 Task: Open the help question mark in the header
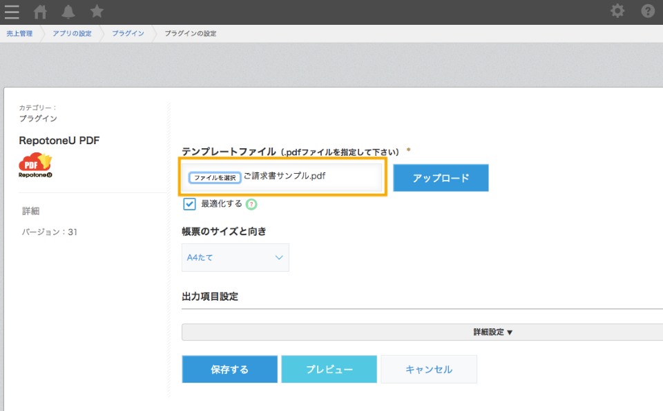(x=647, y=10)
